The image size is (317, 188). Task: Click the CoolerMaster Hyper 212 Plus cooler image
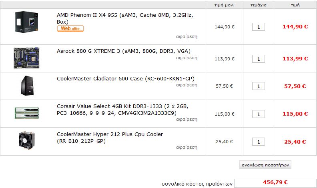26,141
